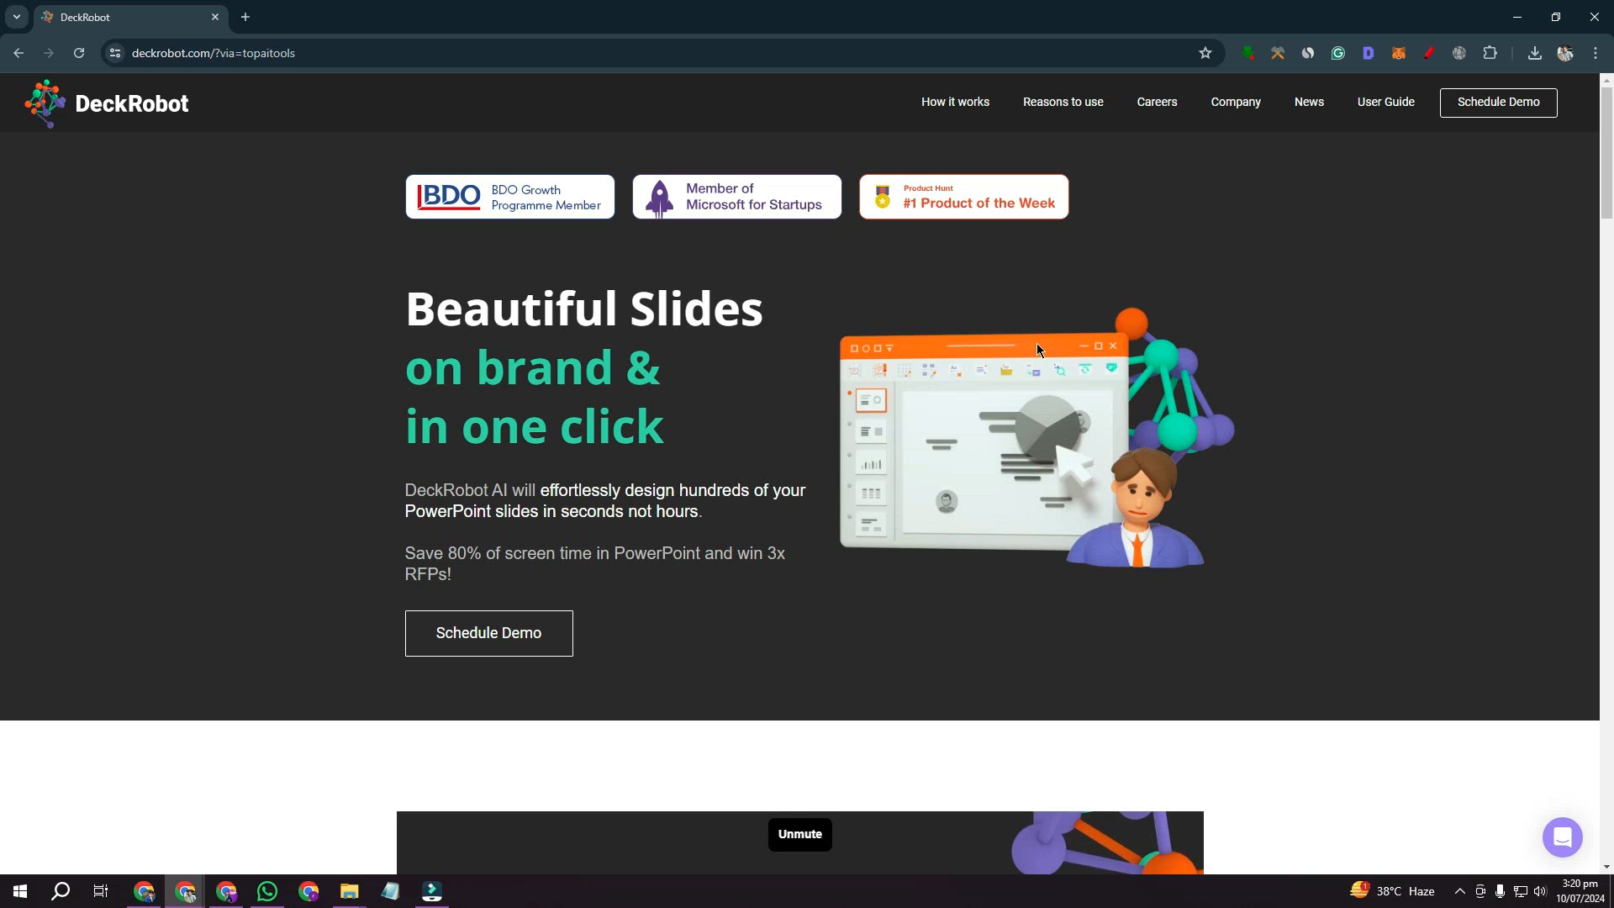The width and height of the screenshot is (1614, 908).
Task: Open the red slash extension icon
Action: coord(1428,53)
